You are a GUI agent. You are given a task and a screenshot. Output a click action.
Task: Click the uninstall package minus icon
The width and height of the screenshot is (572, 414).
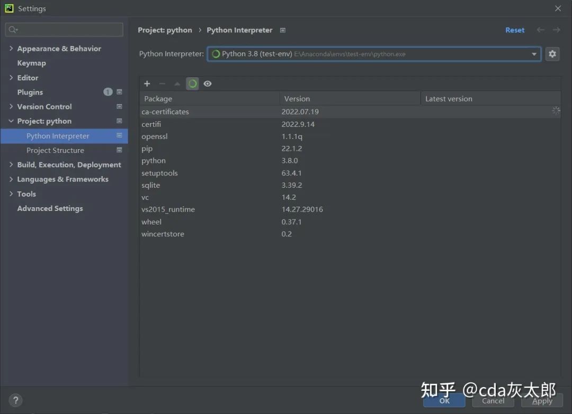[x=163, y=84]
